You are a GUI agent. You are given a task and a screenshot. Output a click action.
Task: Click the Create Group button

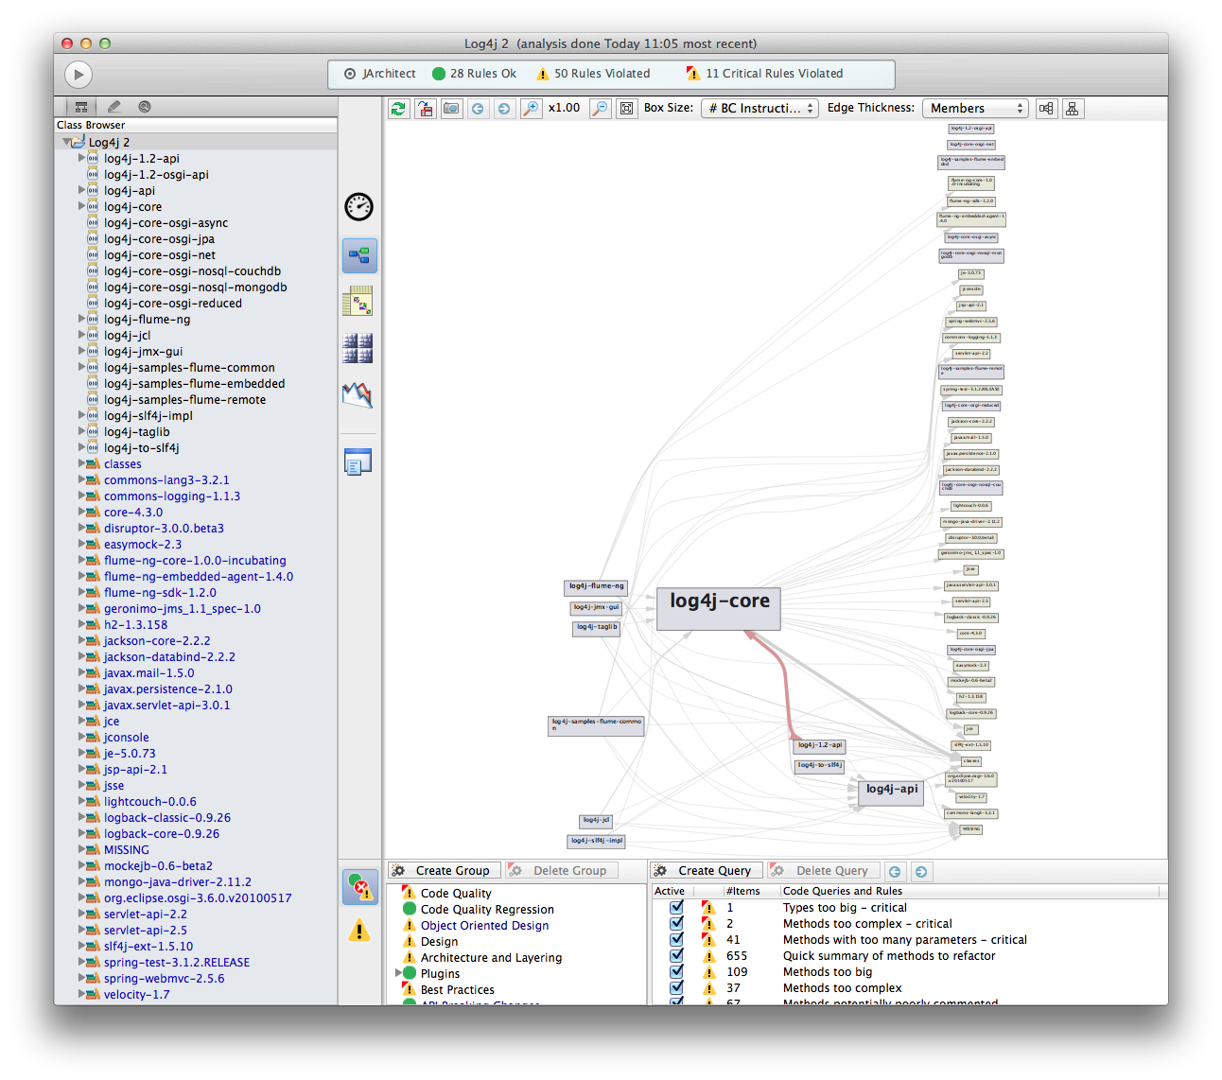pos(444,870)
